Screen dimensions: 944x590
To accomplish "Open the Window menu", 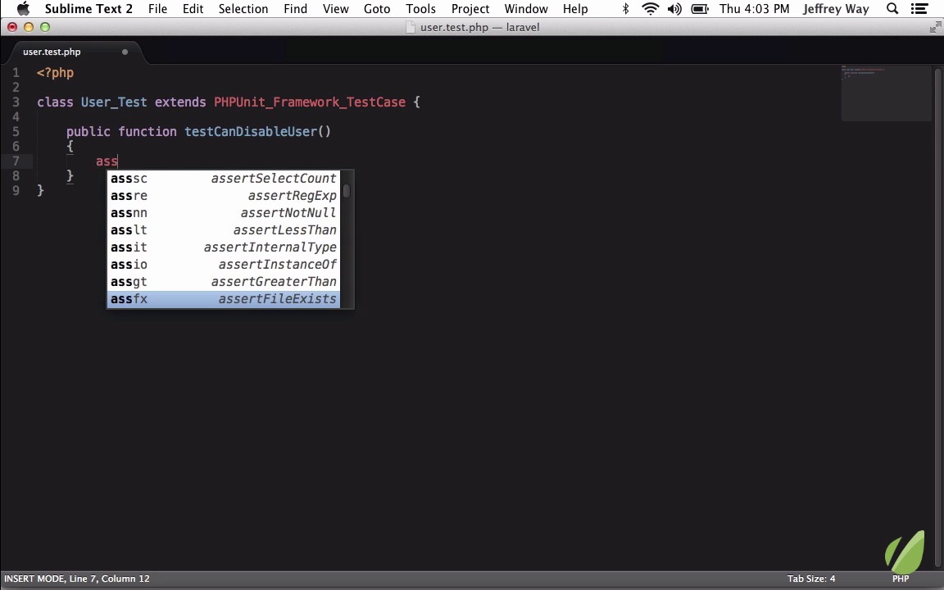I will click(x=525, y=9).
